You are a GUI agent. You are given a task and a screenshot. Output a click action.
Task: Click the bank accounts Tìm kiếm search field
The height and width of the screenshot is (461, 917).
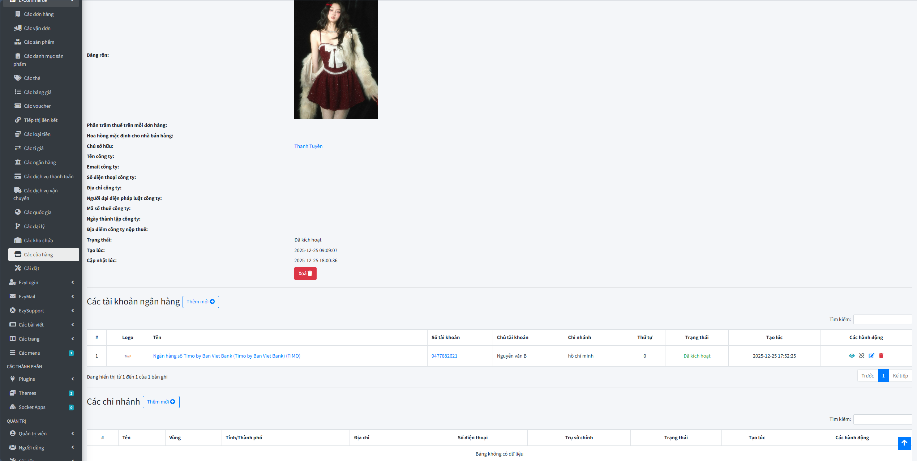click(x=882, y=319)
